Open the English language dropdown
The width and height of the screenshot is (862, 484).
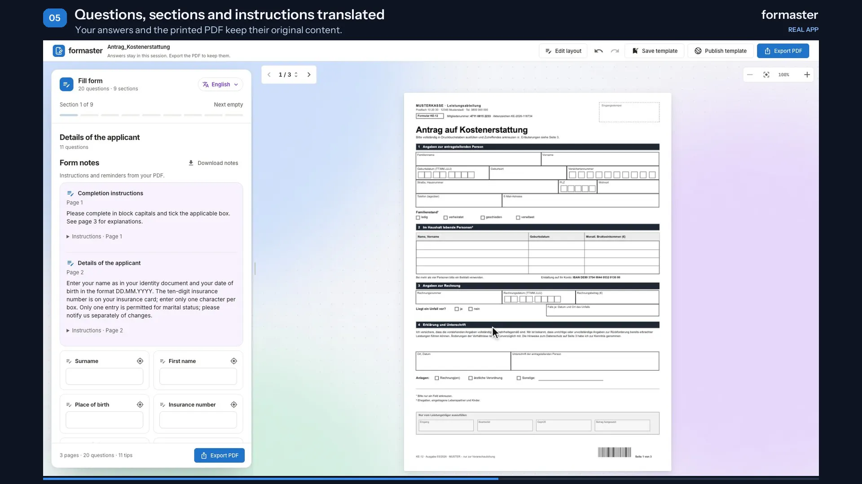[x=220, y=85]
